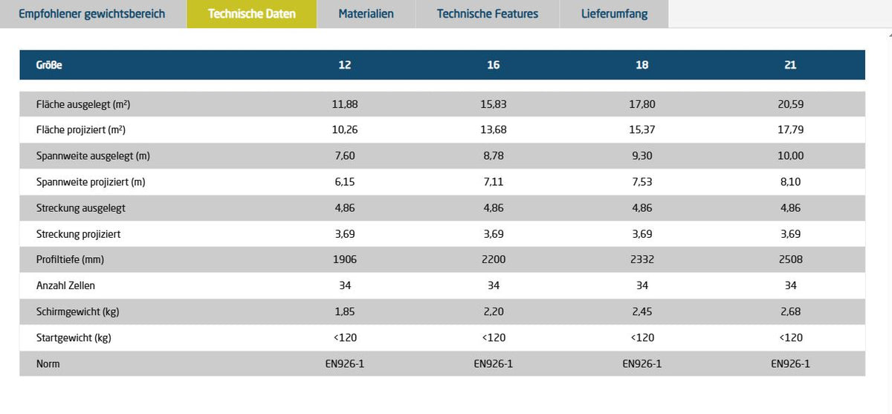Image resolution: width=892 pixels, height=414 pixels.
Task: Click the Spannweite projiziert (m) label
Action: (x=91, y=182)
